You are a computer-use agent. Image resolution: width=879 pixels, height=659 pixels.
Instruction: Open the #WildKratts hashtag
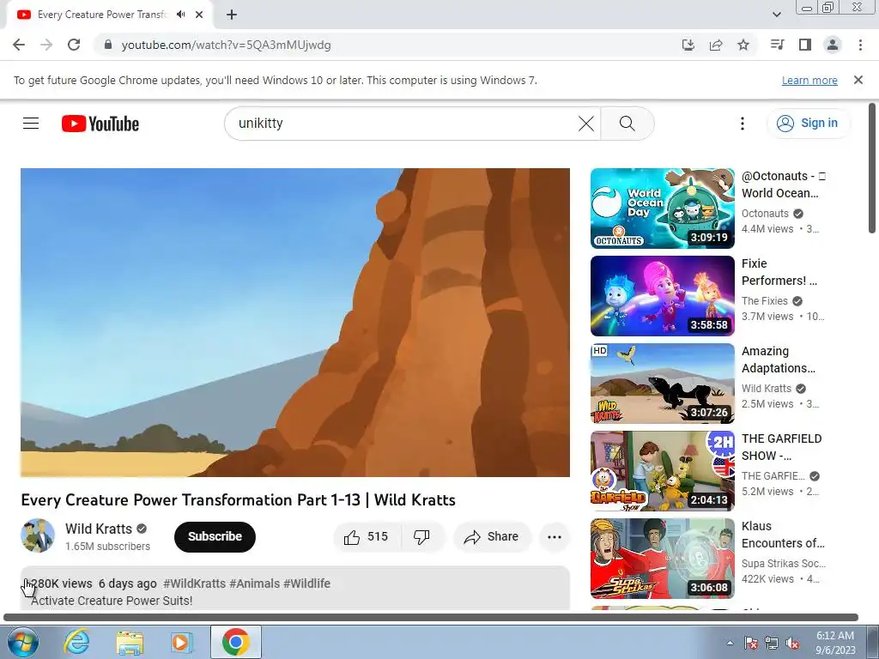[x=195, y=583]
